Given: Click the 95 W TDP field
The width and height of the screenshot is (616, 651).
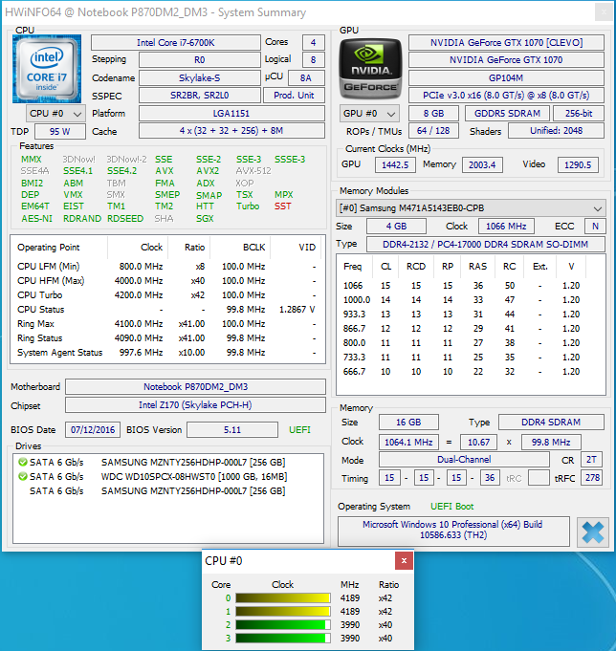Looking at the screenshot, I should tap(60, 131).
